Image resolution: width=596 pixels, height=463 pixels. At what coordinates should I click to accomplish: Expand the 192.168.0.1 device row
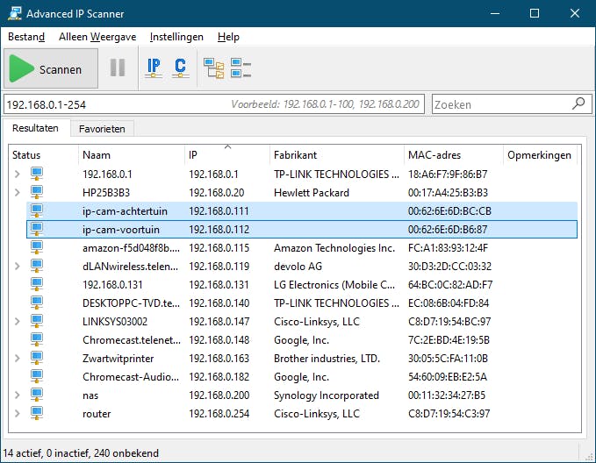click(x=17, y=174)
